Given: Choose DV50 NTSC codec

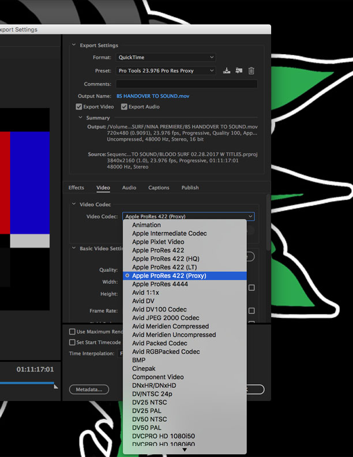Looking at the screenshot, I should [185, 419].
